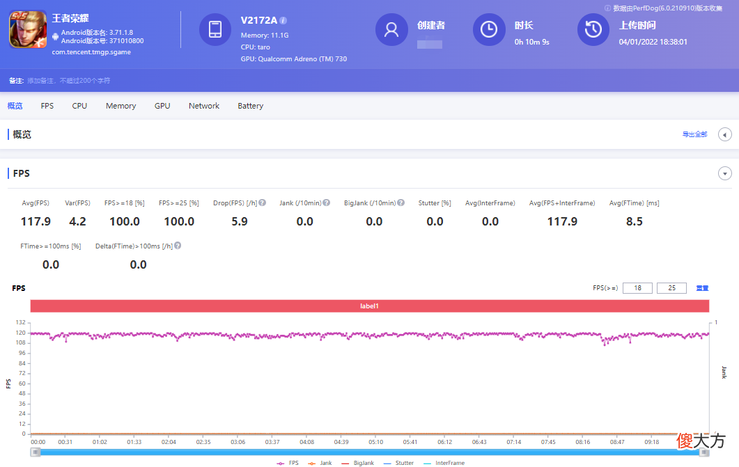Screen dimensions: 739x467
Task: Open the V2172A device info icon
Action: pos(283,20)
